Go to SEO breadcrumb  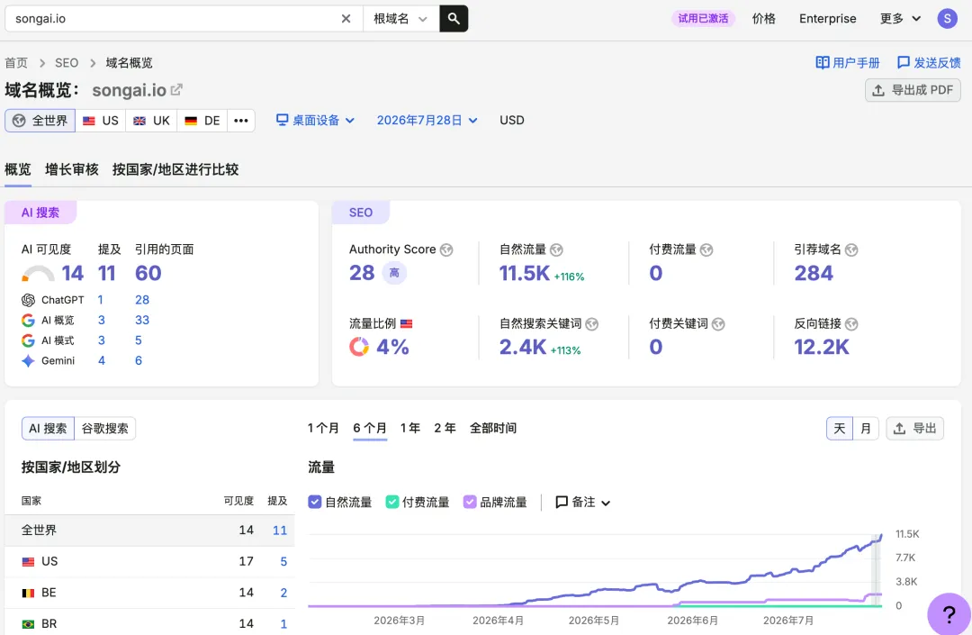click(67, 63)
